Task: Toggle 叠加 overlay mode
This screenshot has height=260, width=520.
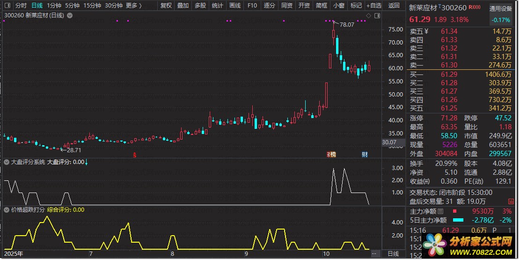Action: [183, 5]
